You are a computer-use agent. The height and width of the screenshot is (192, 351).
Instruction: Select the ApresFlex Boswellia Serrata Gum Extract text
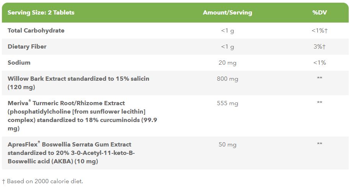click(x=71, y=153)
